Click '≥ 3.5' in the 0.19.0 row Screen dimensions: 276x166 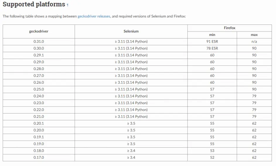(x=131, y=144)
